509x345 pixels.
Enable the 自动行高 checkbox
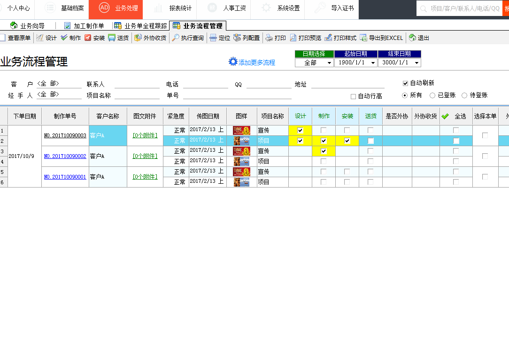pyautogui.click(x=353, y=96)
